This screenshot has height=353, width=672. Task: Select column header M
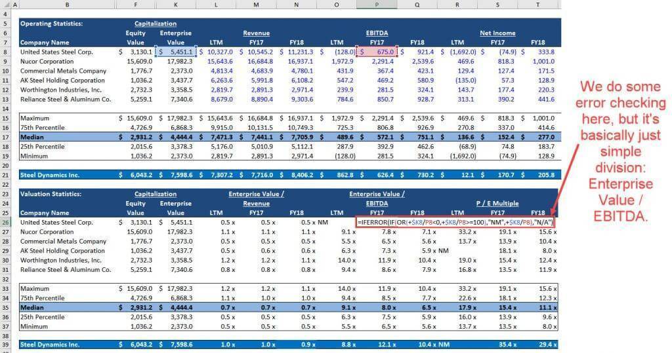[257, 5]
